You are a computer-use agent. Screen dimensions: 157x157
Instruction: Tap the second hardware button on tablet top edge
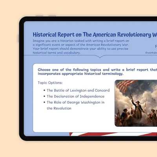click(52, 16)
